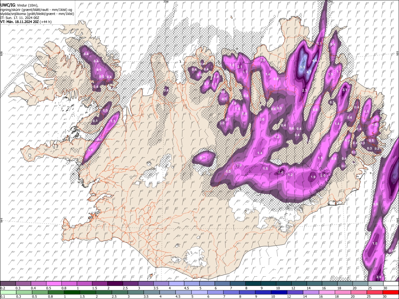Select the white 30+ swatch on the snow scale
This screenshot has width=399, height=299.
click(x=391, y=283)
